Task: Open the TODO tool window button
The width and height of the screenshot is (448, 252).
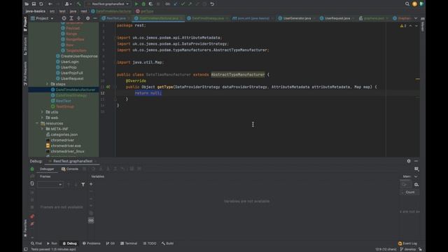Action: (x=150, y=244)
